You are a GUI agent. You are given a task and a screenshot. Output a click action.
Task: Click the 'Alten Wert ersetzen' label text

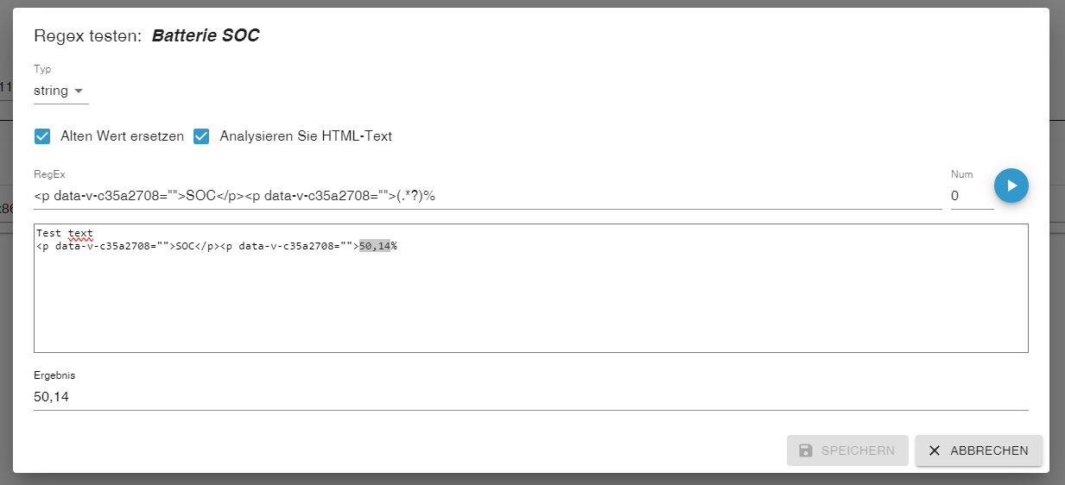tap(122, 136)
